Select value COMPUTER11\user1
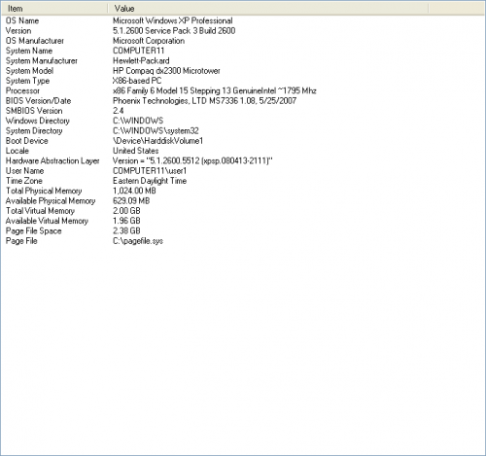This screenshot has width=486, height=456. pyautogui.click(x=150, y=171)
